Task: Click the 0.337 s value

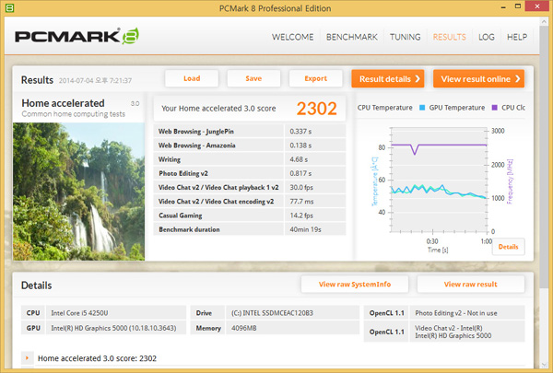Action: tap(300, 132)
